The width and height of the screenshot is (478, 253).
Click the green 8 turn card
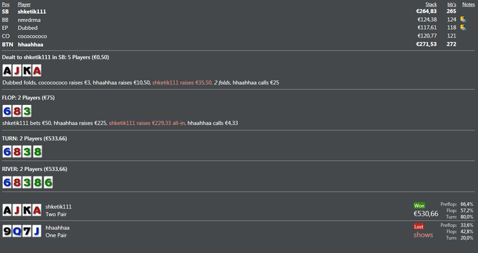[38, 151]
